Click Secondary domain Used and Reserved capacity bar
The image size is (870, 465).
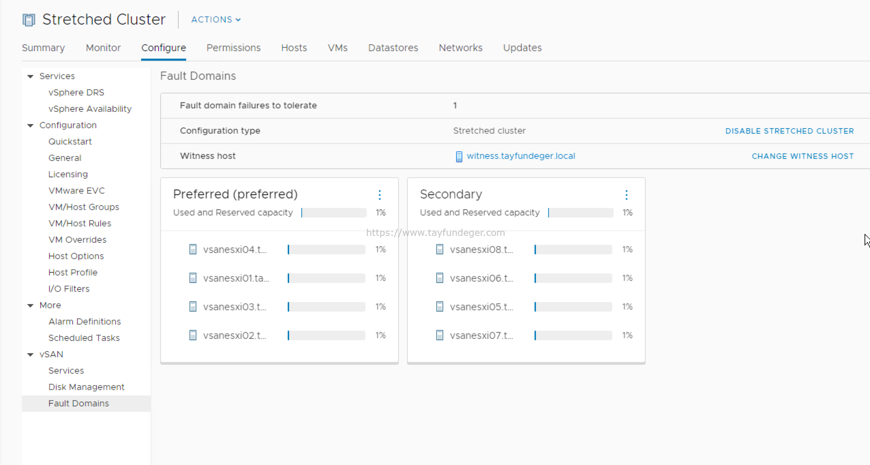[x=581, y=213]
